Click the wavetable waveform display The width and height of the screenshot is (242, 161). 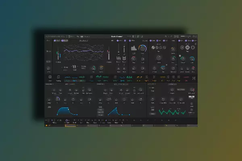[x=83, y=52]
